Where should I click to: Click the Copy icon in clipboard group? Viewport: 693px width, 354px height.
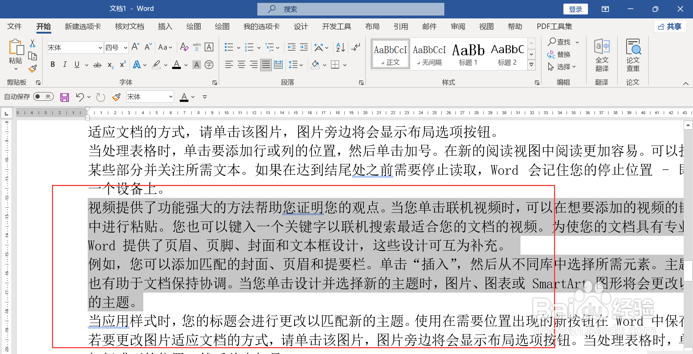[x=32, y=56]
